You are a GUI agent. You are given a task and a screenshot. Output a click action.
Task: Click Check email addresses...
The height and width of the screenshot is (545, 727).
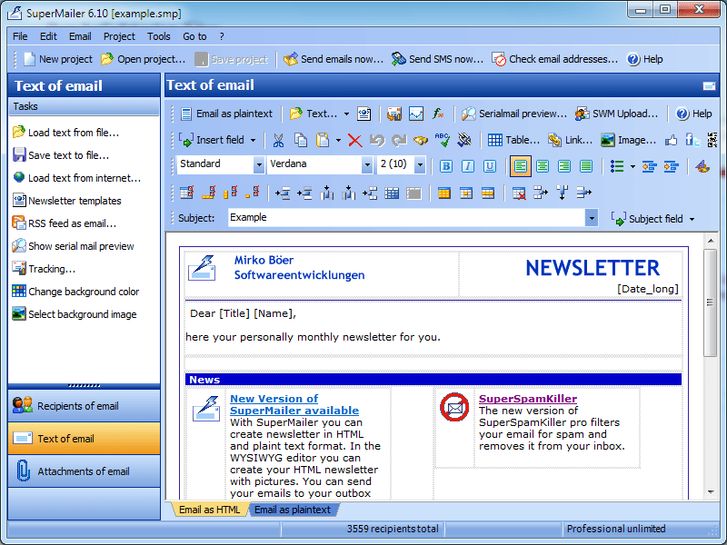[555, 59]
